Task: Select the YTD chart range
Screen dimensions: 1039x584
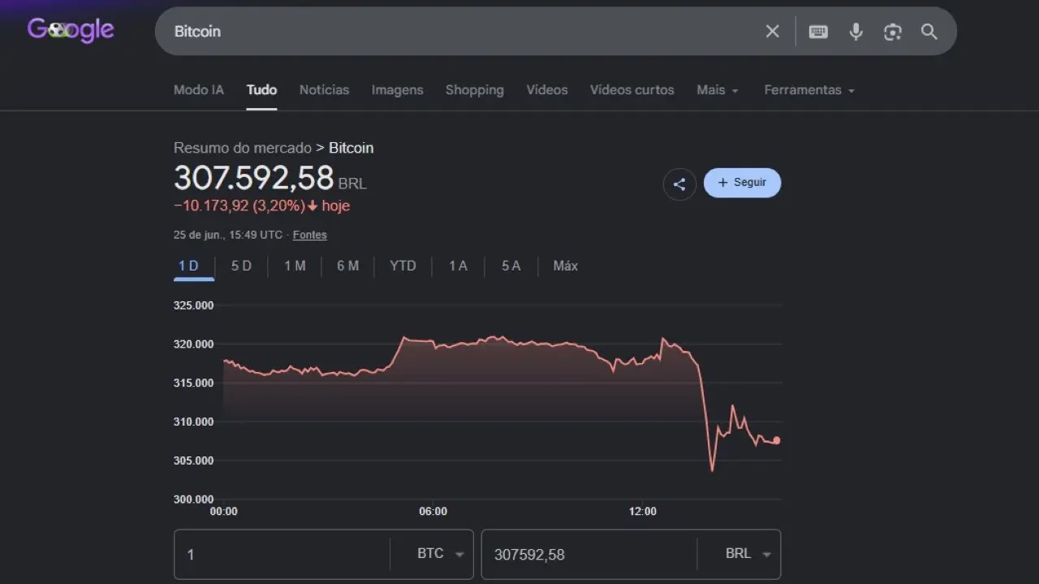Action: (403, 266)
